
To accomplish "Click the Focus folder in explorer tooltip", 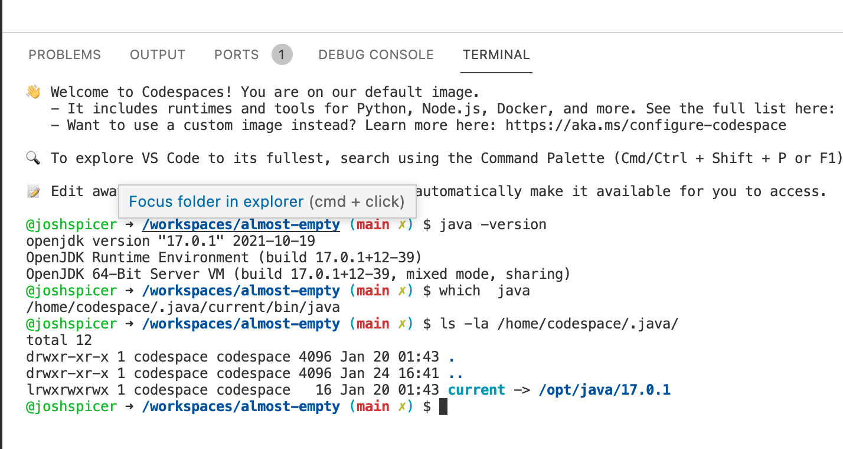I will 267,201.
